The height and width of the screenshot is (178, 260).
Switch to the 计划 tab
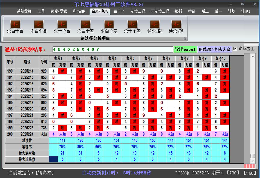click(231, 11)
